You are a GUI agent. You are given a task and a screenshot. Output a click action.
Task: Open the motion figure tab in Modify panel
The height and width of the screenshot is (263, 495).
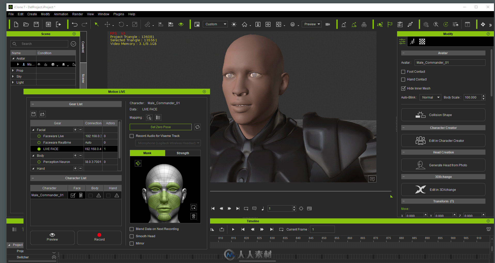[x=412, y=42]
